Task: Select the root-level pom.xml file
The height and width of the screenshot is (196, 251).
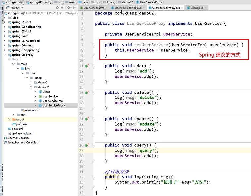Action: coord(15,129)
